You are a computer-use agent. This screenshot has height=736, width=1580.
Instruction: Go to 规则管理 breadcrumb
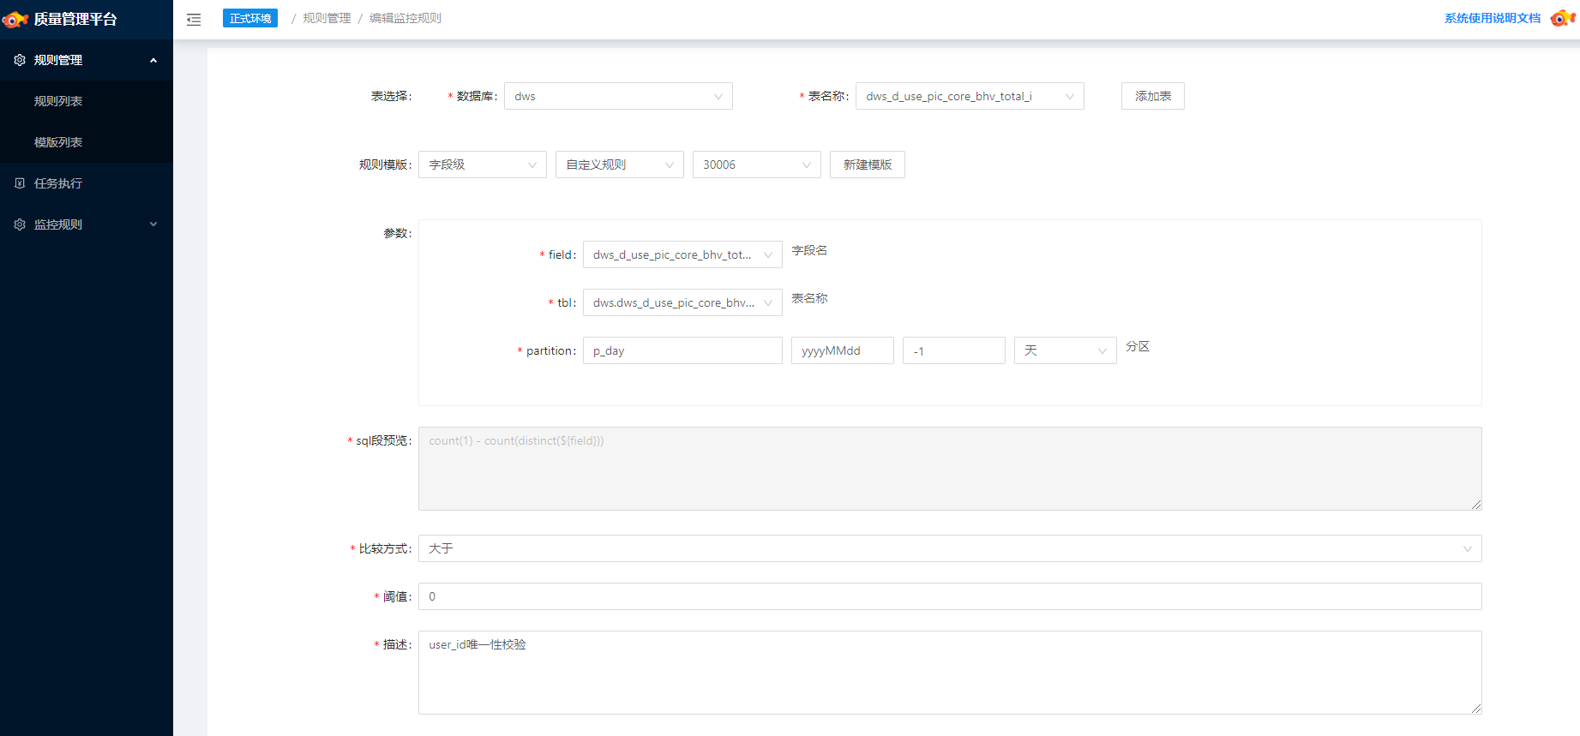[x=327, y=18]
